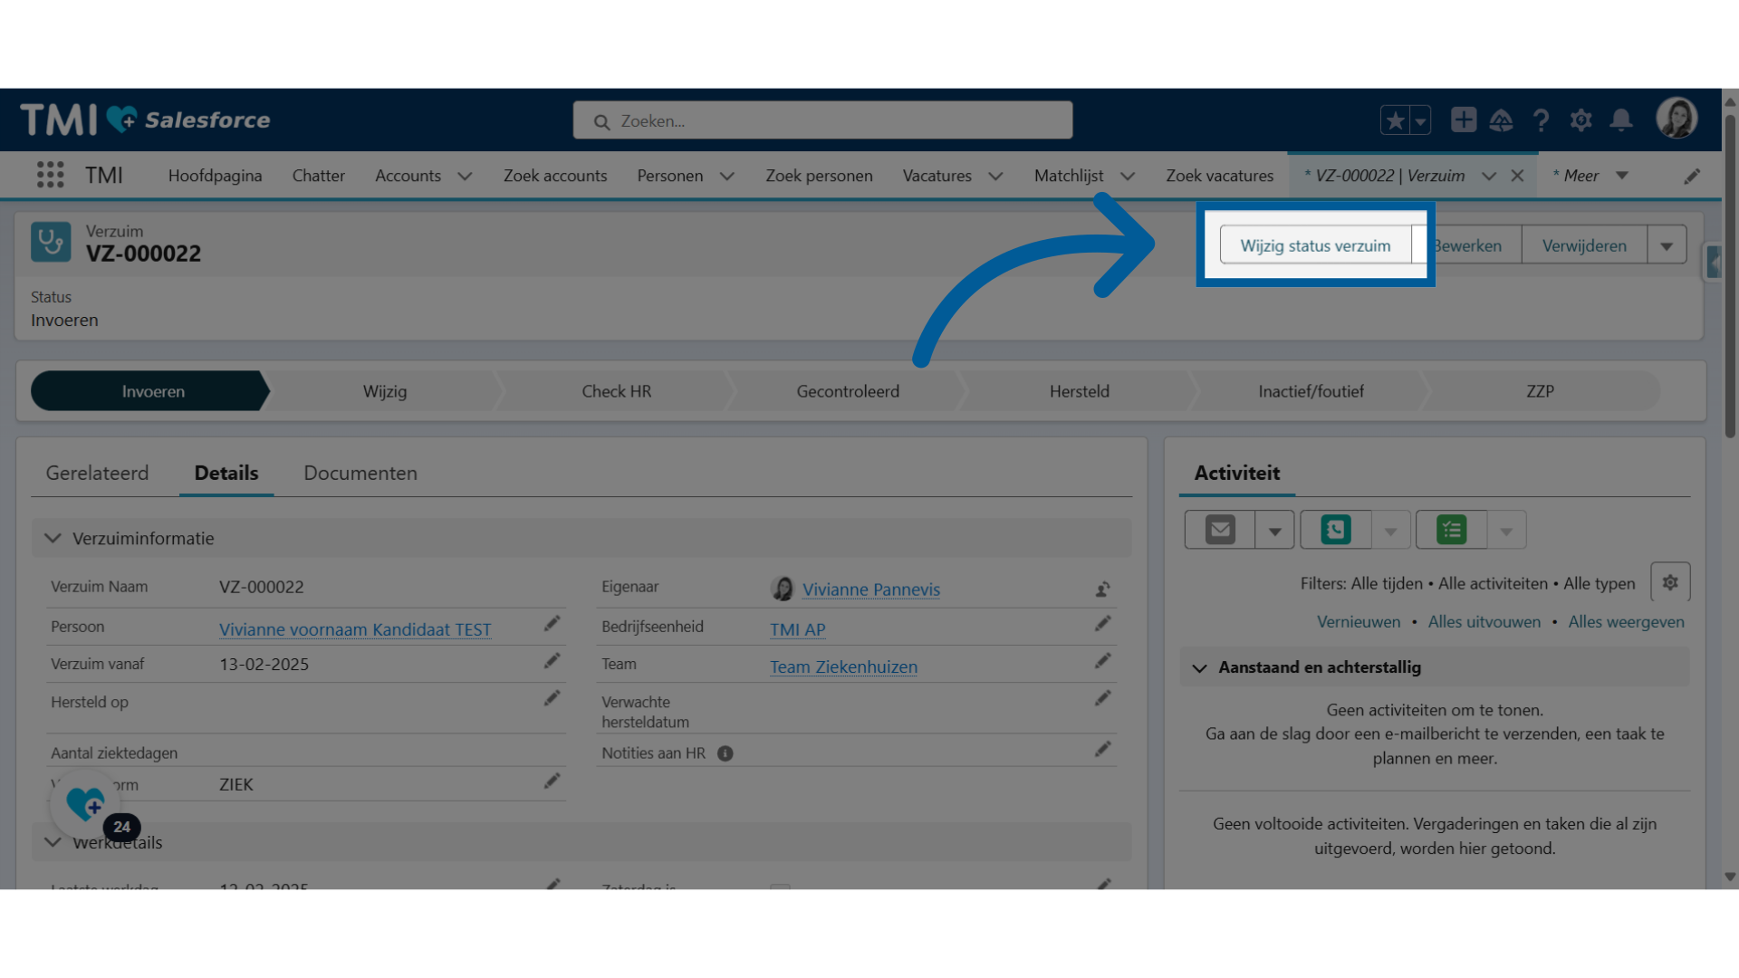The width and height of the screenshot is (1739, 978).
Task: Click the email activity icon
Action: pos(1220,530)
